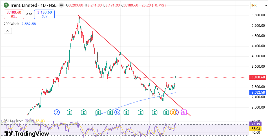Image resolution: width=268 pixels, height=139 pixels.
Task: Click the purple 72.19 RSI axis label
Action: tap(256, 124)
